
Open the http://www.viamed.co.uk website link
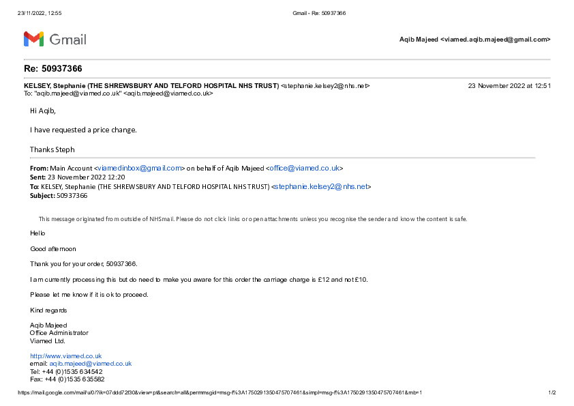click(x=65, y=356)
